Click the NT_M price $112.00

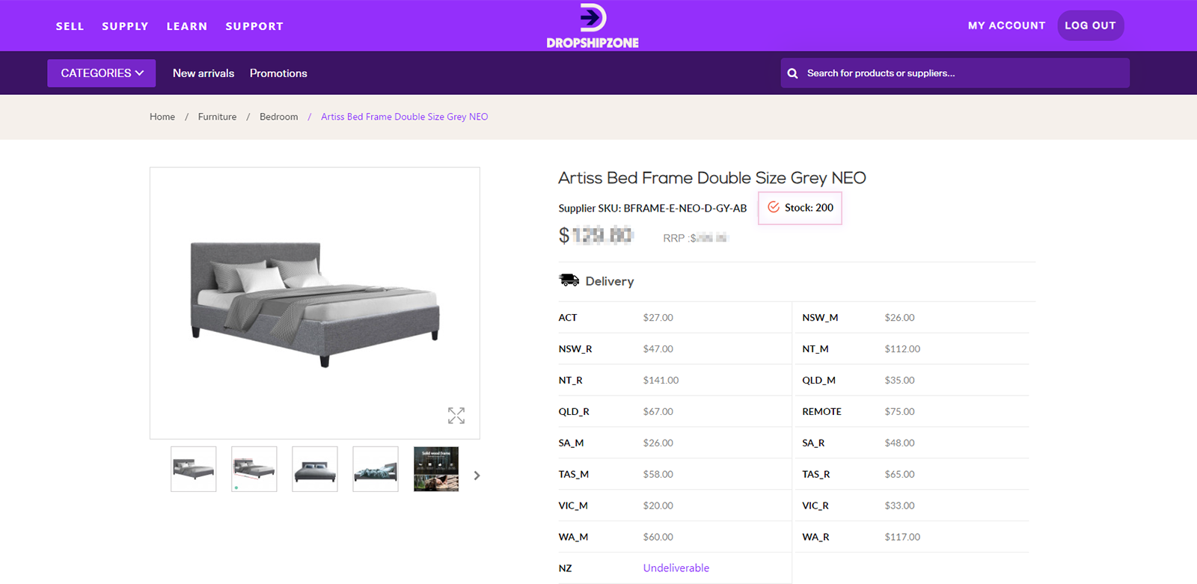click(x=902, y=349)
